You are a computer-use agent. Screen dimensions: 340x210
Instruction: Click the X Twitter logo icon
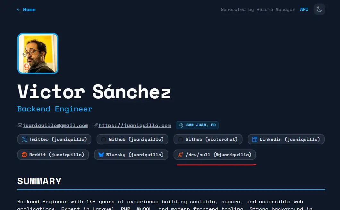24,139
